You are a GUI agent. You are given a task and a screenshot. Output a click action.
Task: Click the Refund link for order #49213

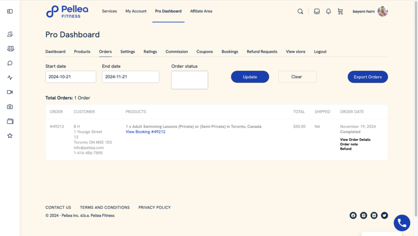coord(346,148)
